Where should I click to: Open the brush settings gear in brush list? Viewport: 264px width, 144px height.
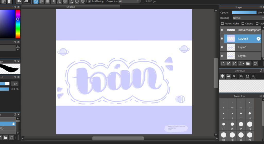13,124
